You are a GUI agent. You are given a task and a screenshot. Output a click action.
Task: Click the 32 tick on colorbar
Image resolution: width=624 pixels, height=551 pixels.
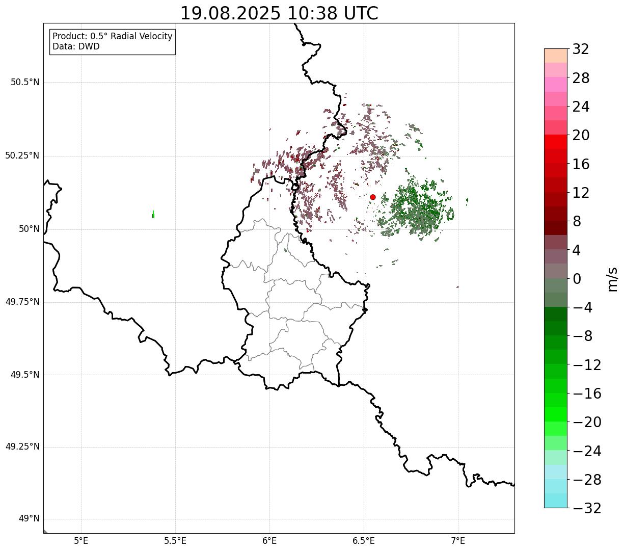[581, 49]
